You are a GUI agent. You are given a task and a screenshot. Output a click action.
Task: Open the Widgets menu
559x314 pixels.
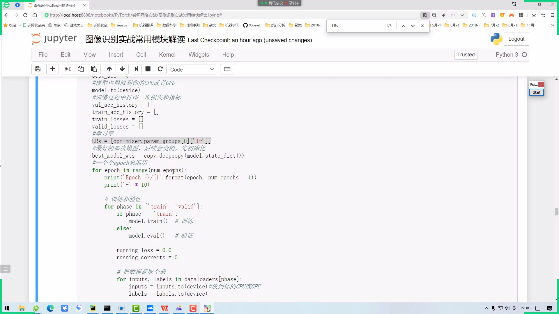tap(199, 55)
